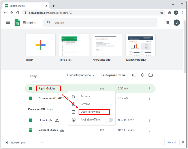Viewport: 188px width, 149px height.
Task: Select the Google Sheets browser tab
Action: tap(26, 6)
